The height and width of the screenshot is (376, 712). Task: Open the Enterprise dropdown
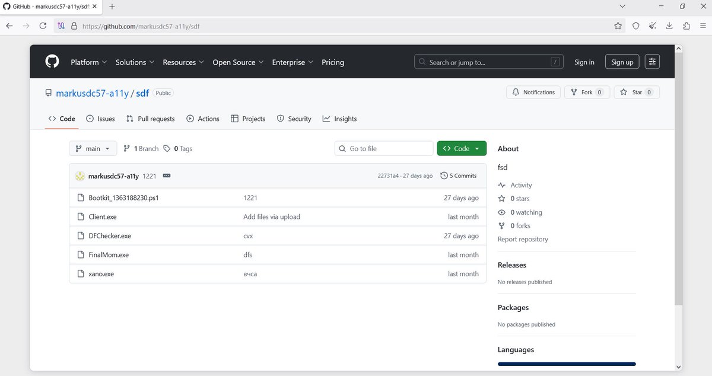click(293, 62)
